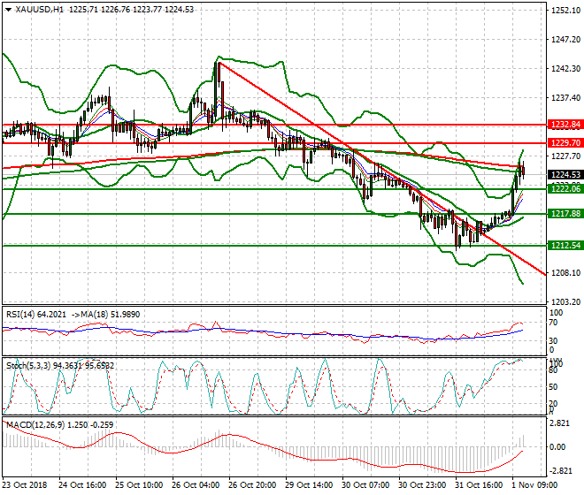Click the 1203.20 price scale value
Viewport: 584px width, 495px height.
(x=565, y=301)
